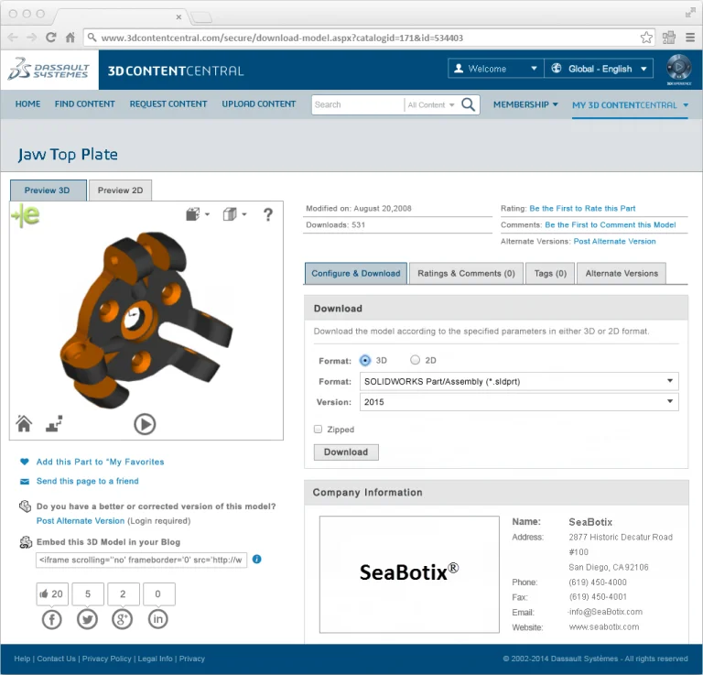Expand the Version 2015 dropdown
The width and height of the screenshot is (703, 675).
519,402
